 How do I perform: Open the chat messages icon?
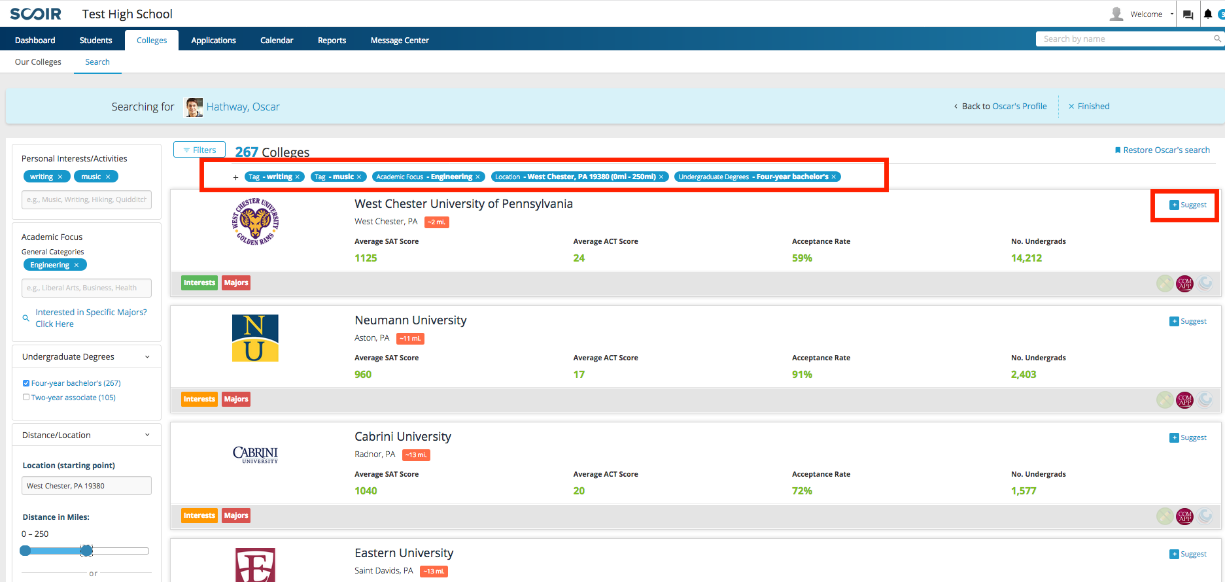[x=1188, y=14]
